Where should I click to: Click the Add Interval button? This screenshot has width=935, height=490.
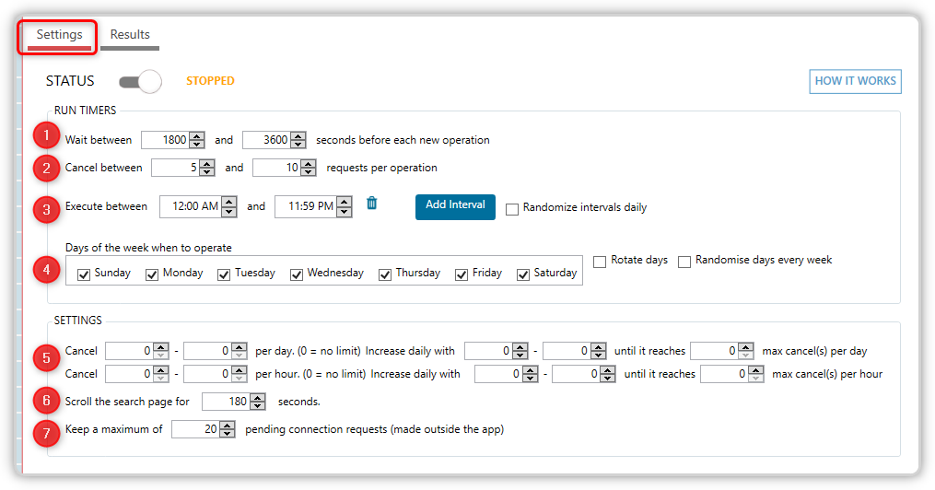455,207
